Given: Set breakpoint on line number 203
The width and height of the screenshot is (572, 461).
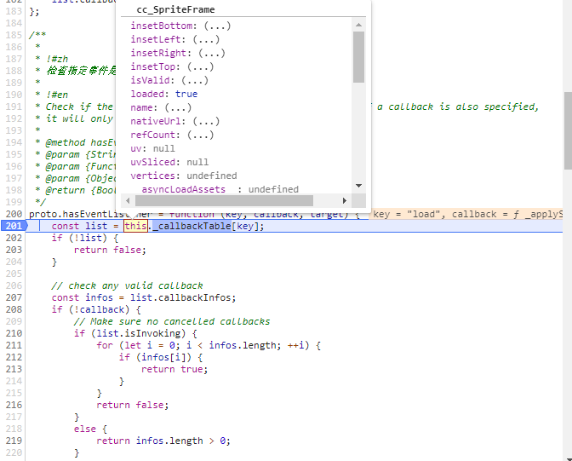Looking at the screenshot, I should 14,250.
